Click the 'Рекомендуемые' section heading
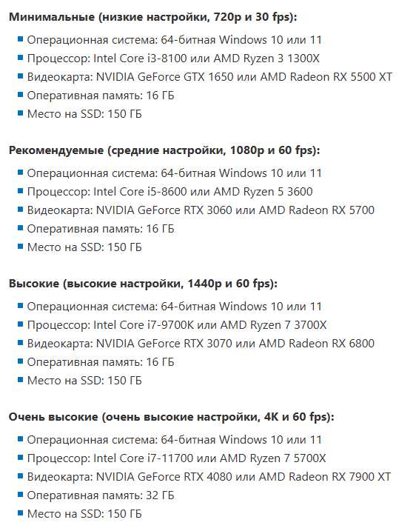The width and height of the screenshot is (413, 531). (164, 150)
